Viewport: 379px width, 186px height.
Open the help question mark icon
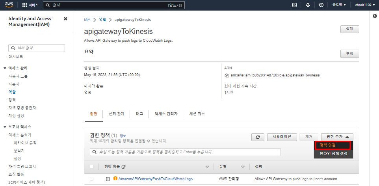pyautogui.click(x=321, y=5)
